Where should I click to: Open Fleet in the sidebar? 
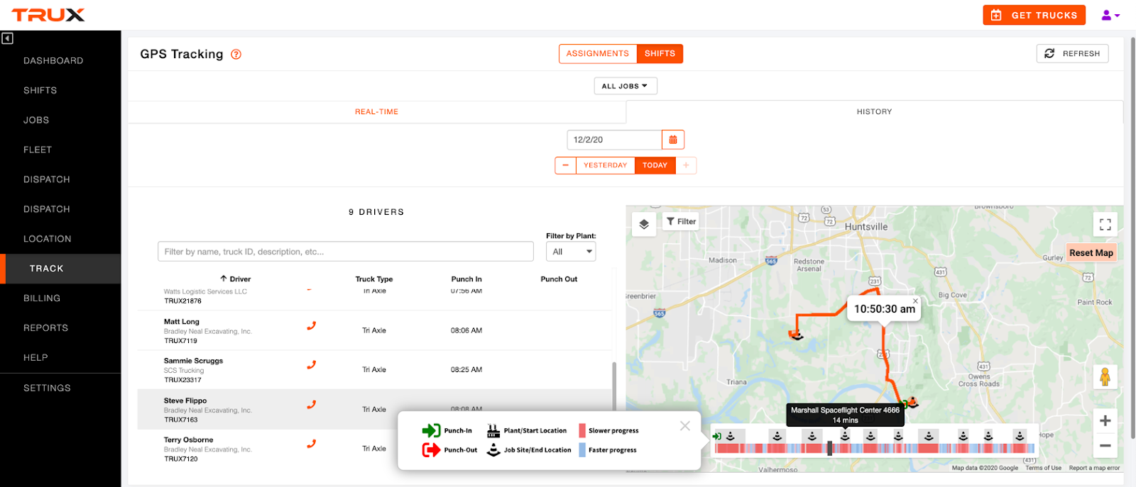38,150
